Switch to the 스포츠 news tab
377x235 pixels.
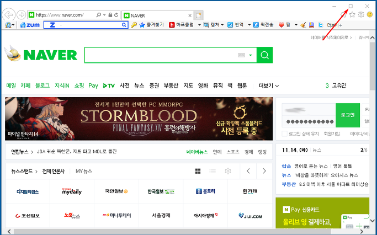pyautogui.click(x=233, y=152)
